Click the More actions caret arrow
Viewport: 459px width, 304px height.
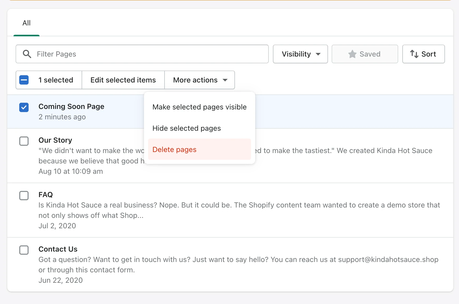(225, 80)
